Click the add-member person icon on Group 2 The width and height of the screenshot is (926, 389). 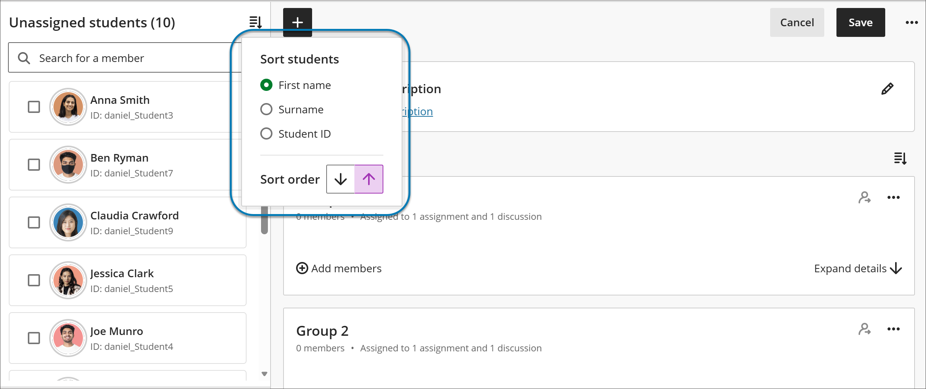point(864,329)
